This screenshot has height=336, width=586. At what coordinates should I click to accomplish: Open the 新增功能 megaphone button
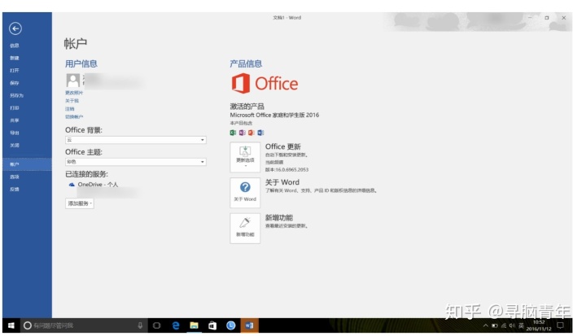coord(245,228)
